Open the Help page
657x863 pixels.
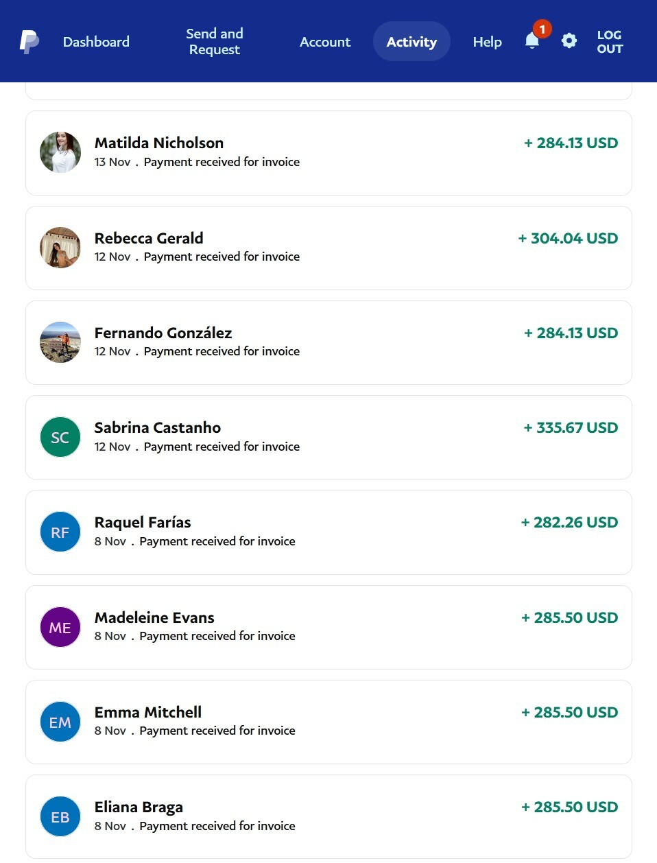tap(487, 42)
